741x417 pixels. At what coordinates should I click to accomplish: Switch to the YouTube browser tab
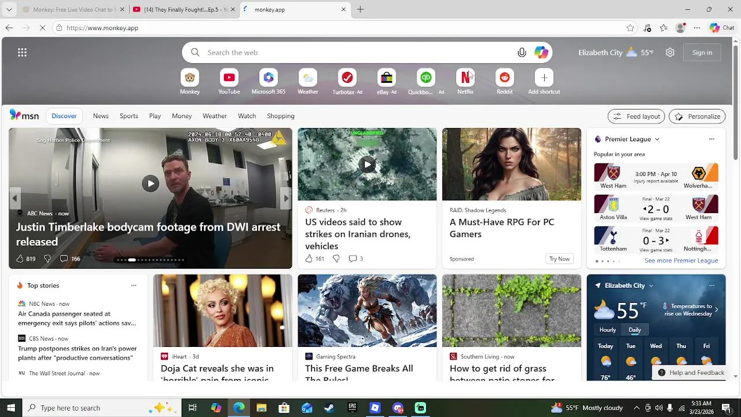[x=184, y=9]
